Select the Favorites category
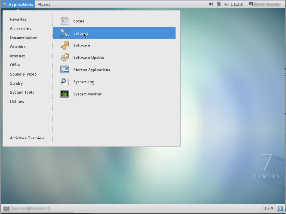 click(x=18, y=19)
